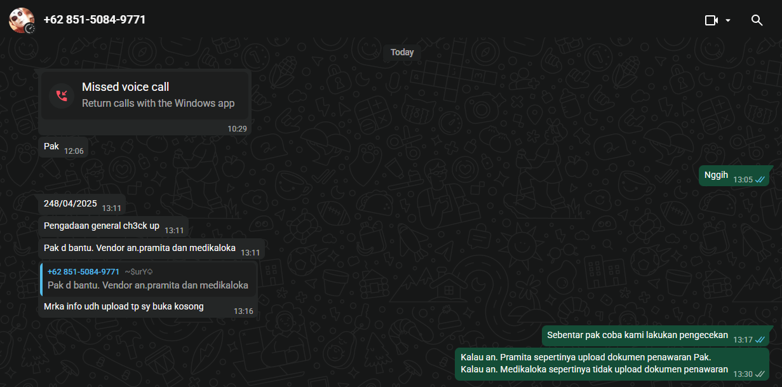
Task: Click "Return calls with the Windows app"
Action: 158,103
